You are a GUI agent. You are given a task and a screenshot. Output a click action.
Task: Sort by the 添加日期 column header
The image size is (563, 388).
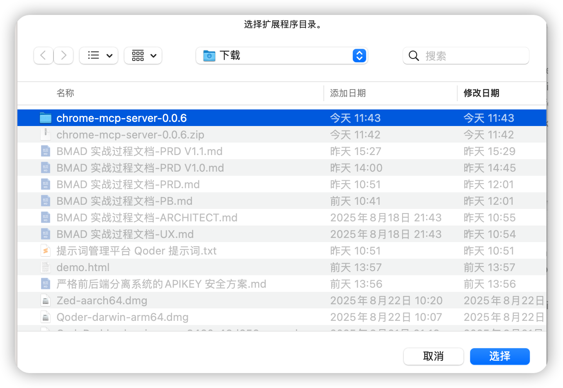[x=348, y=93]
